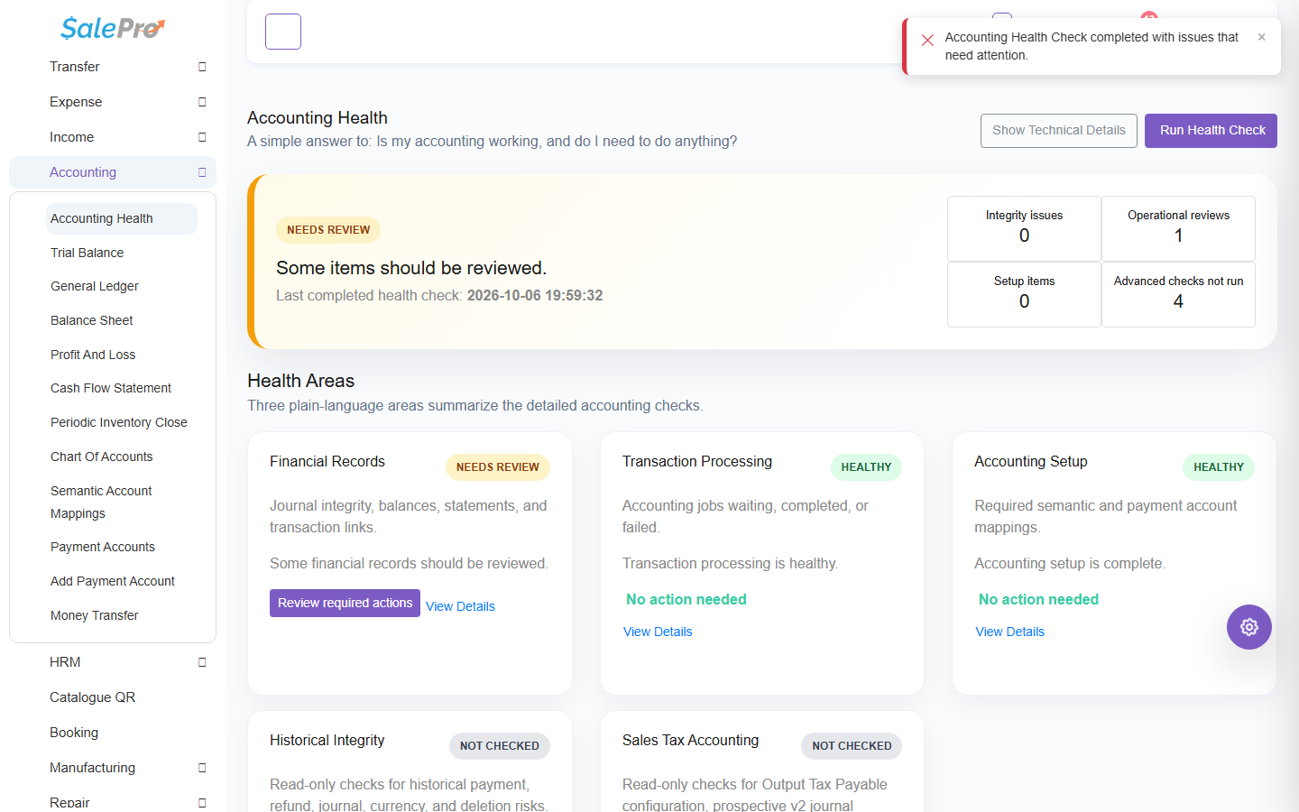Expand the Manufacturing sidebar menu
1299x812 pixels.
coord(113,768)
